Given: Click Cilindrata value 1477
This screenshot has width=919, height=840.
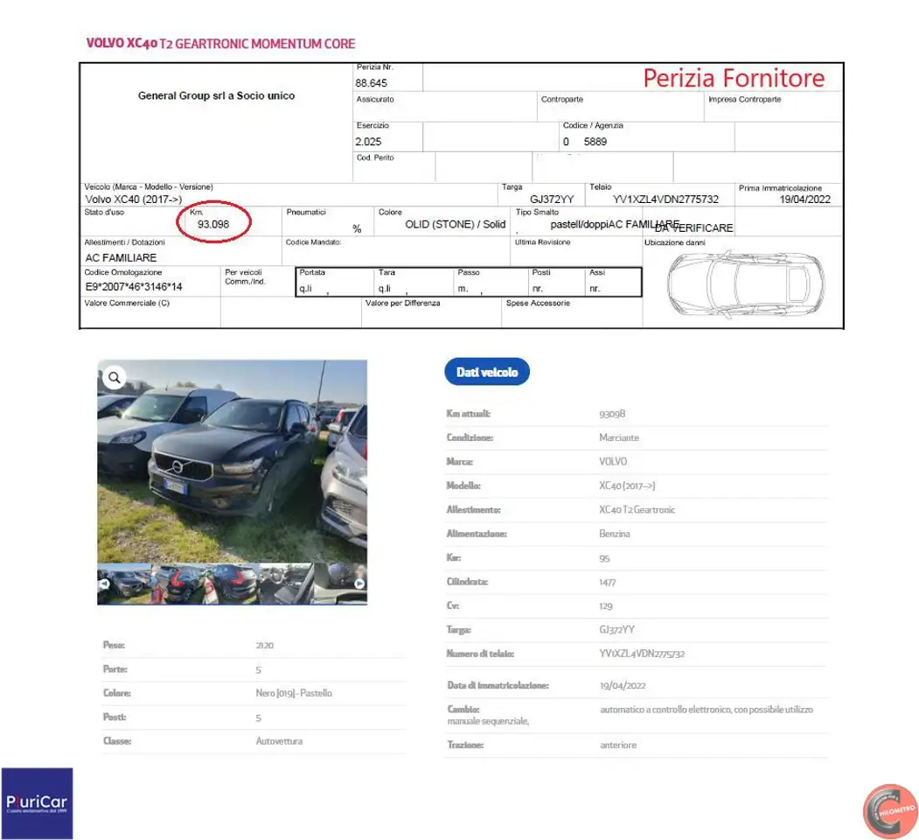Looking at the screenshot, I should coord(607,583).
